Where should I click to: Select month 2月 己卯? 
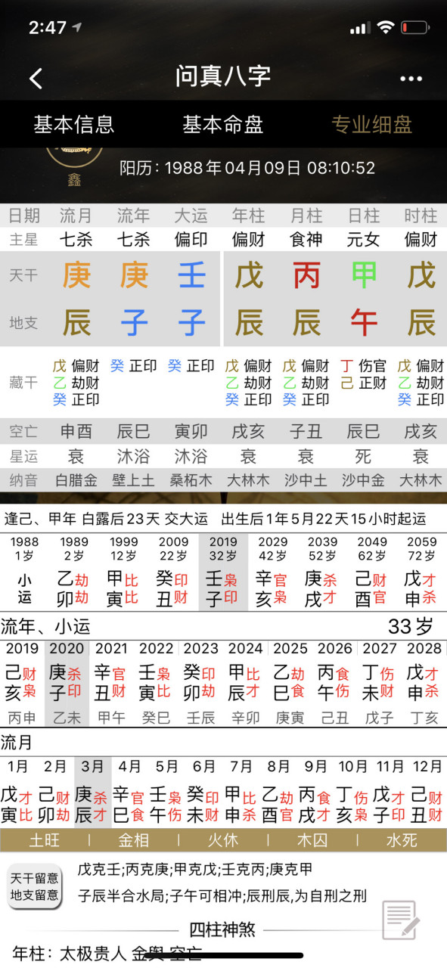tap(55, 792)
